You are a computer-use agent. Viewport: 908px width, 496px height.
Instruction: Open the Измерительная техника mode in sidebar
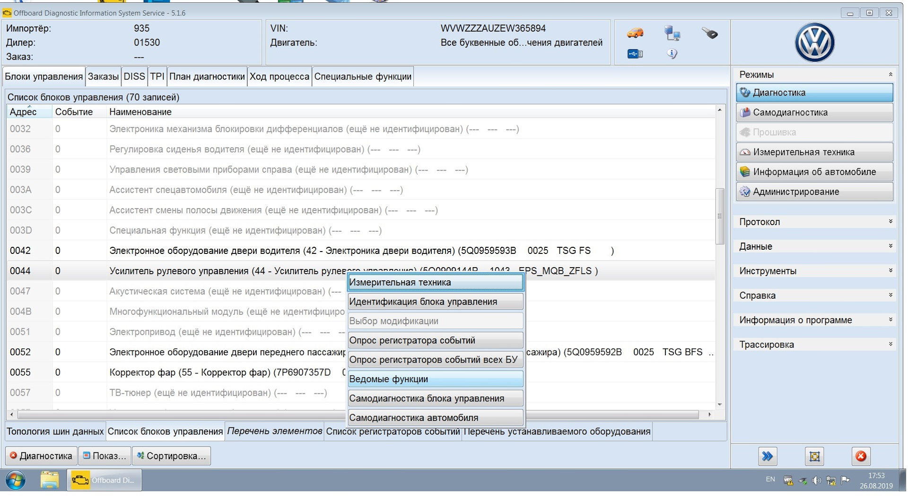(814, 152)
